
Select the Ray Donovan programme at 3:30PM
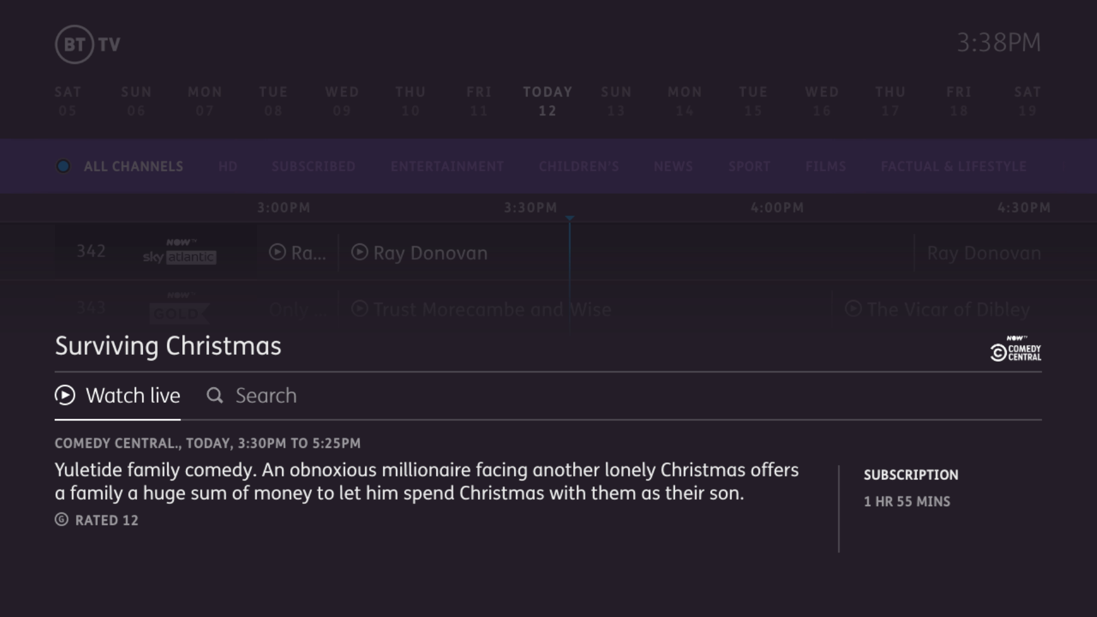(430, 253)
